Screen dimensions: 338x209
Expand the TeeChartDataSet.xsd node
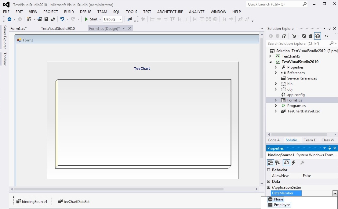point(276,112)
